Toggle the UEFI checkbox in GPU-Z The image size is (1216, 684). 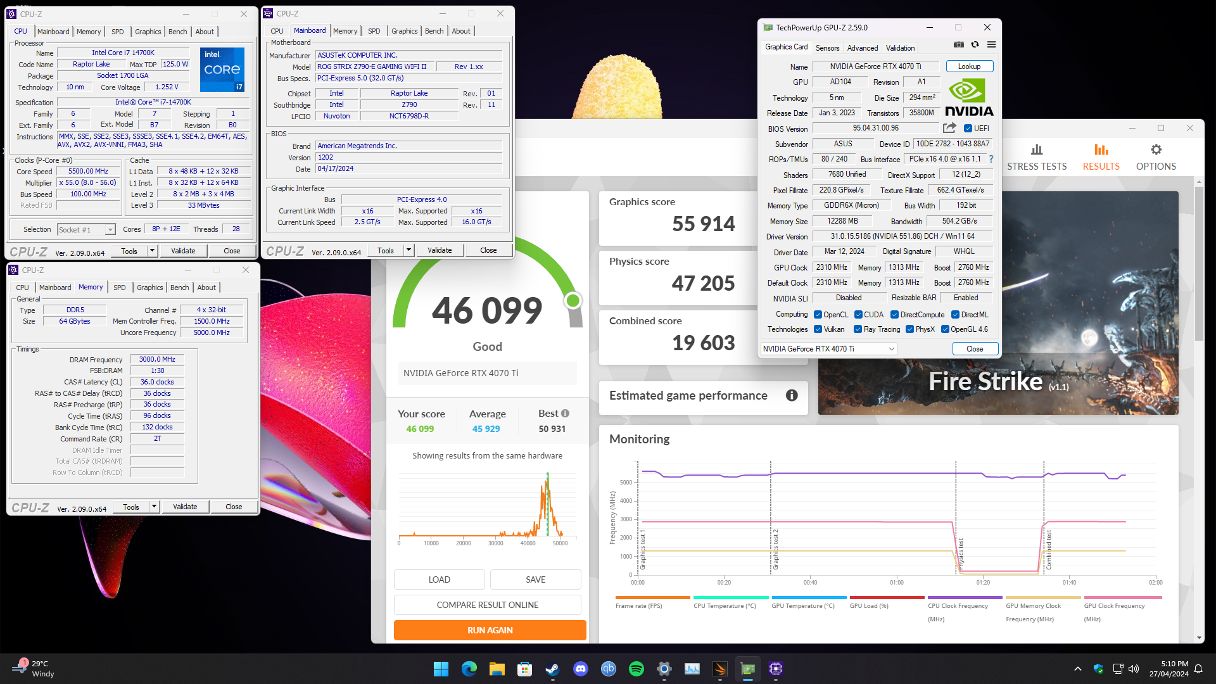point(968,129)
